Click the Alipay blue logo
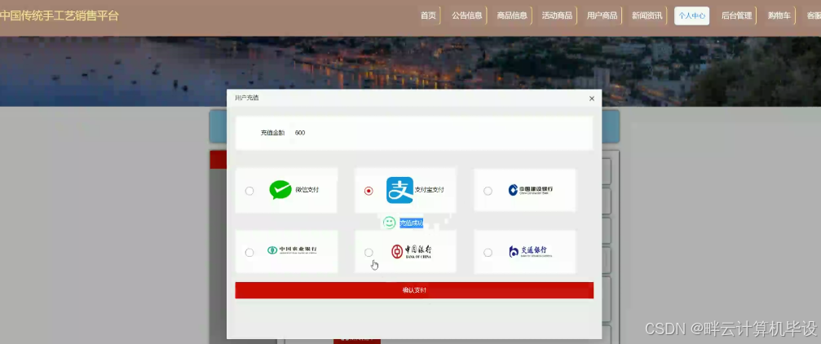 tap(399, 190)
